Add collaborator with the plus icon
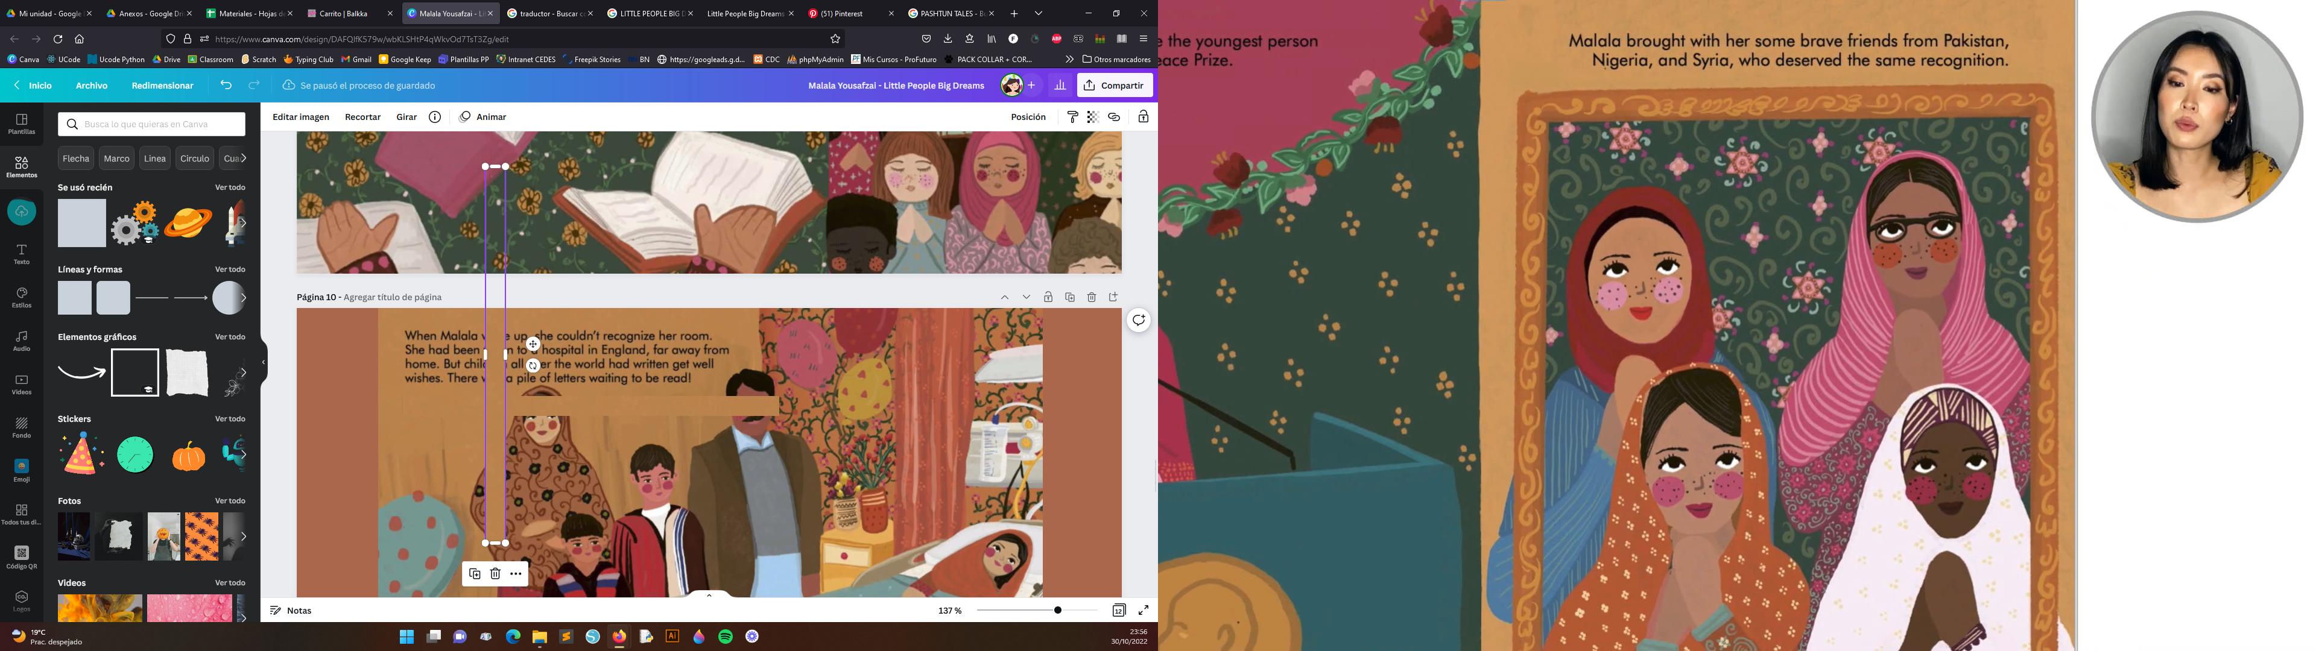The image size is (2316, 651). pyautogui.click(x=1031, y=86)
